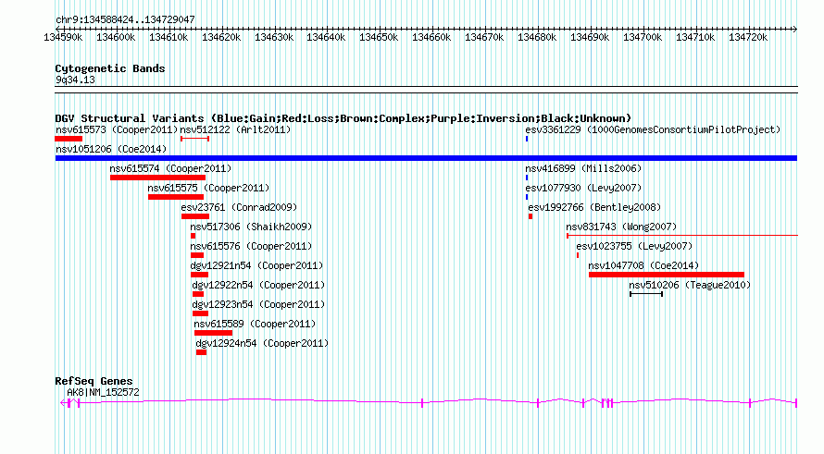Select the red nsv615574 loss bar
Screen dimensions: 824x454
pos(157,178)
